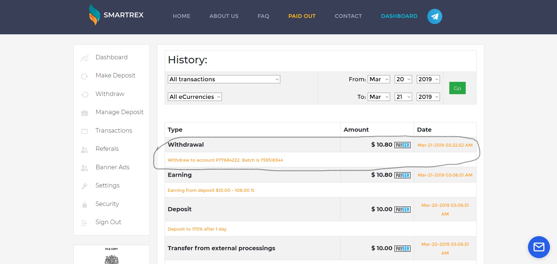Click the Banner Ads people icon

click(x=85, y=168)
